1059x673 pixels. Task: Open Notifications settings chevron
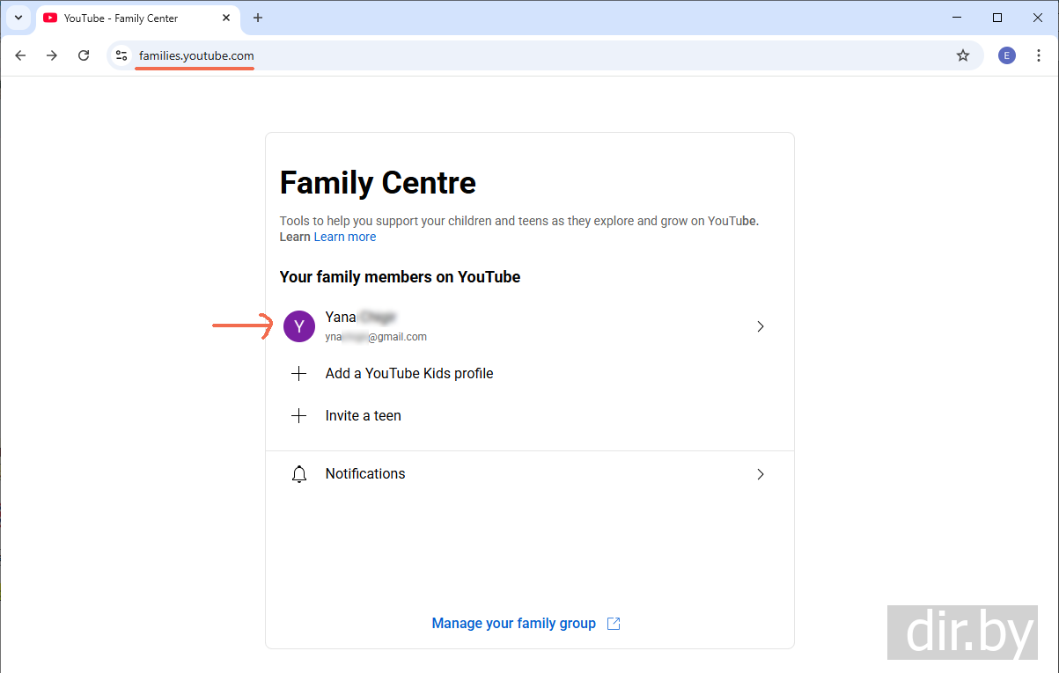point(761,474)
